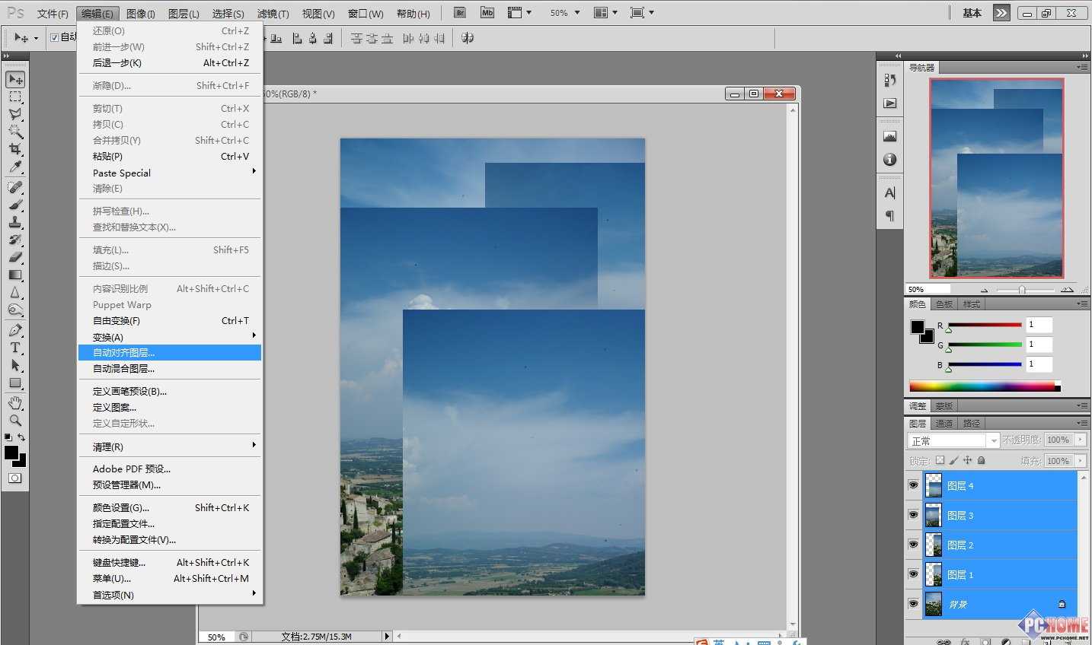Viewport: 1092px width, 645px height.
Task: Select the History Brush tool
Action: coord(15,240)
